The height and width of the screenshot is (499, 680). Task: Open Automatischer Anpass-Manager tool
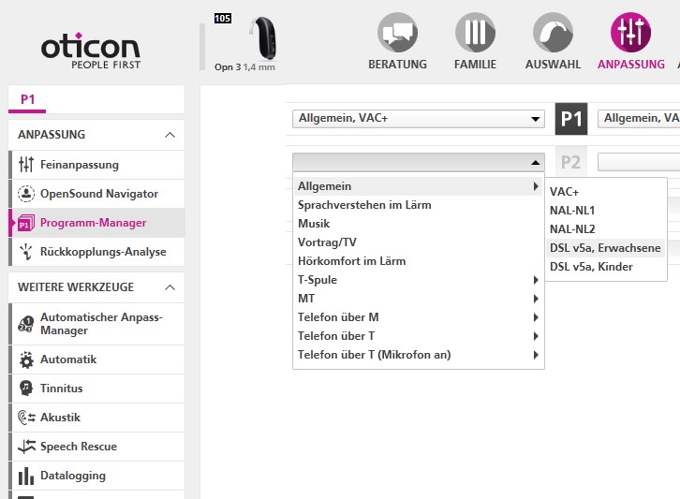pos(97,324)
